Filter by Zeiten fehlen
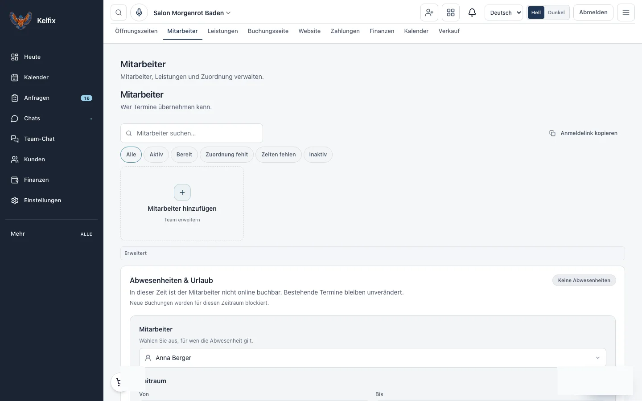 pyautogui.click(x=279, y=155)
